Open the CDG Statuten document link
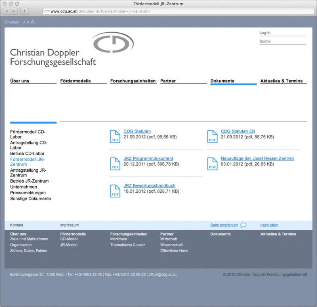 coord(137,131)
